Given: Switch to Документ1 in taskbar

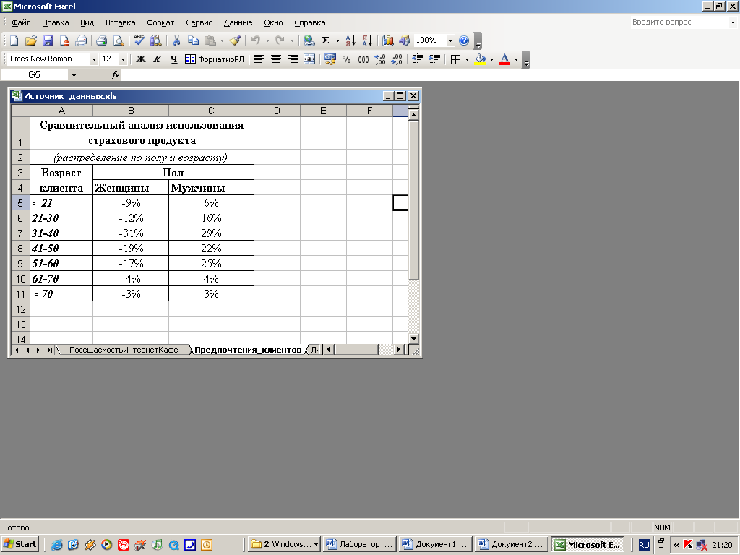Looking at the screenshot, I should coord(434,544).
